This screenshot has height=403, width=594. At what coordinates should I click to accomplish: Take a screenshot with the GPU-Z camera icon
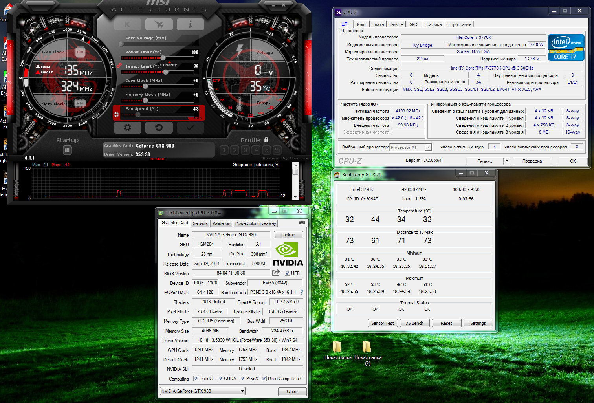point(302,223)
